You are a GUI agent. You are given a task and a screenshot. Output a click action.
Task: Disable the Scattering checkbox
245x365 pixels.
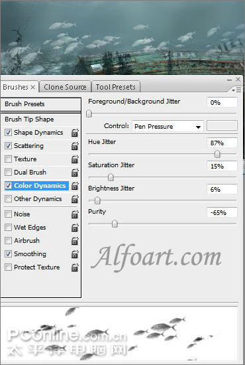point(8,146)
